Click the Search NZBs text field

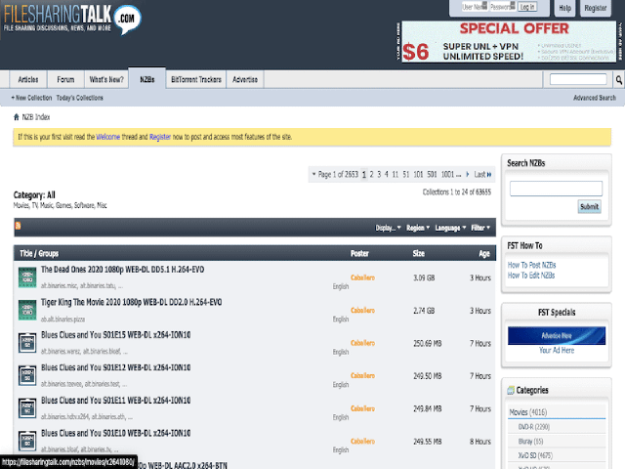(556, 189)
